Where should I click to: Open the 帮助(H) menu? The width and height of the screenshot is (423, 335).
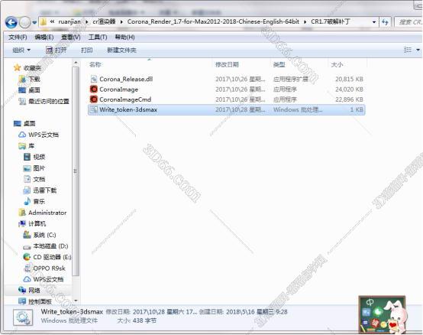(124, 37)
